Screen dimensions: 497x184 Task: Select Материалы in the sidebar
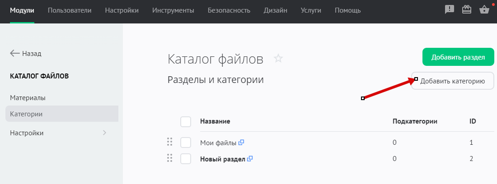(28, 97)
